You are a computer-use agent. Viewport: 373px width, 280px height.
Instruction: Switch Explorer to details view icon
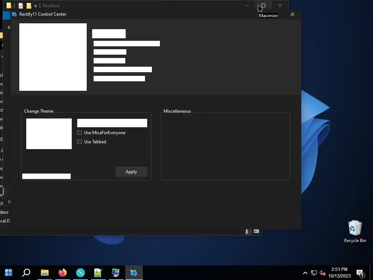tap(249, 231)
